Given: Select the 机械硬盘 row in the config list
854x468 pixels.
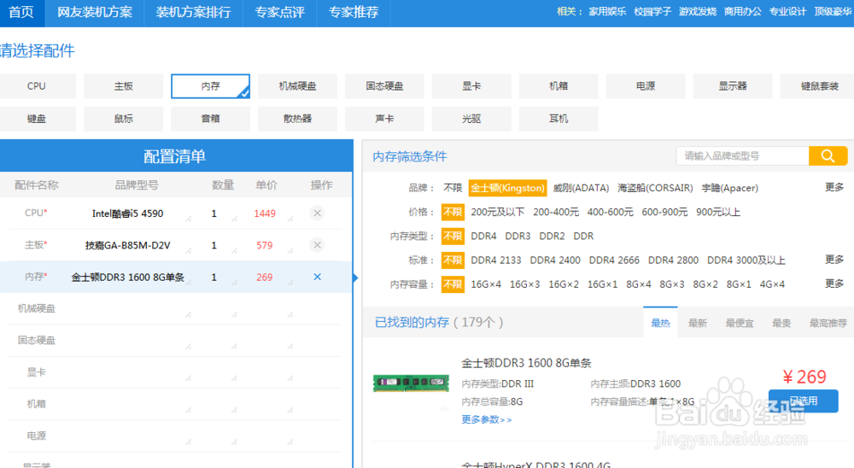Looking at the screenshot, I should coord(175,309).
